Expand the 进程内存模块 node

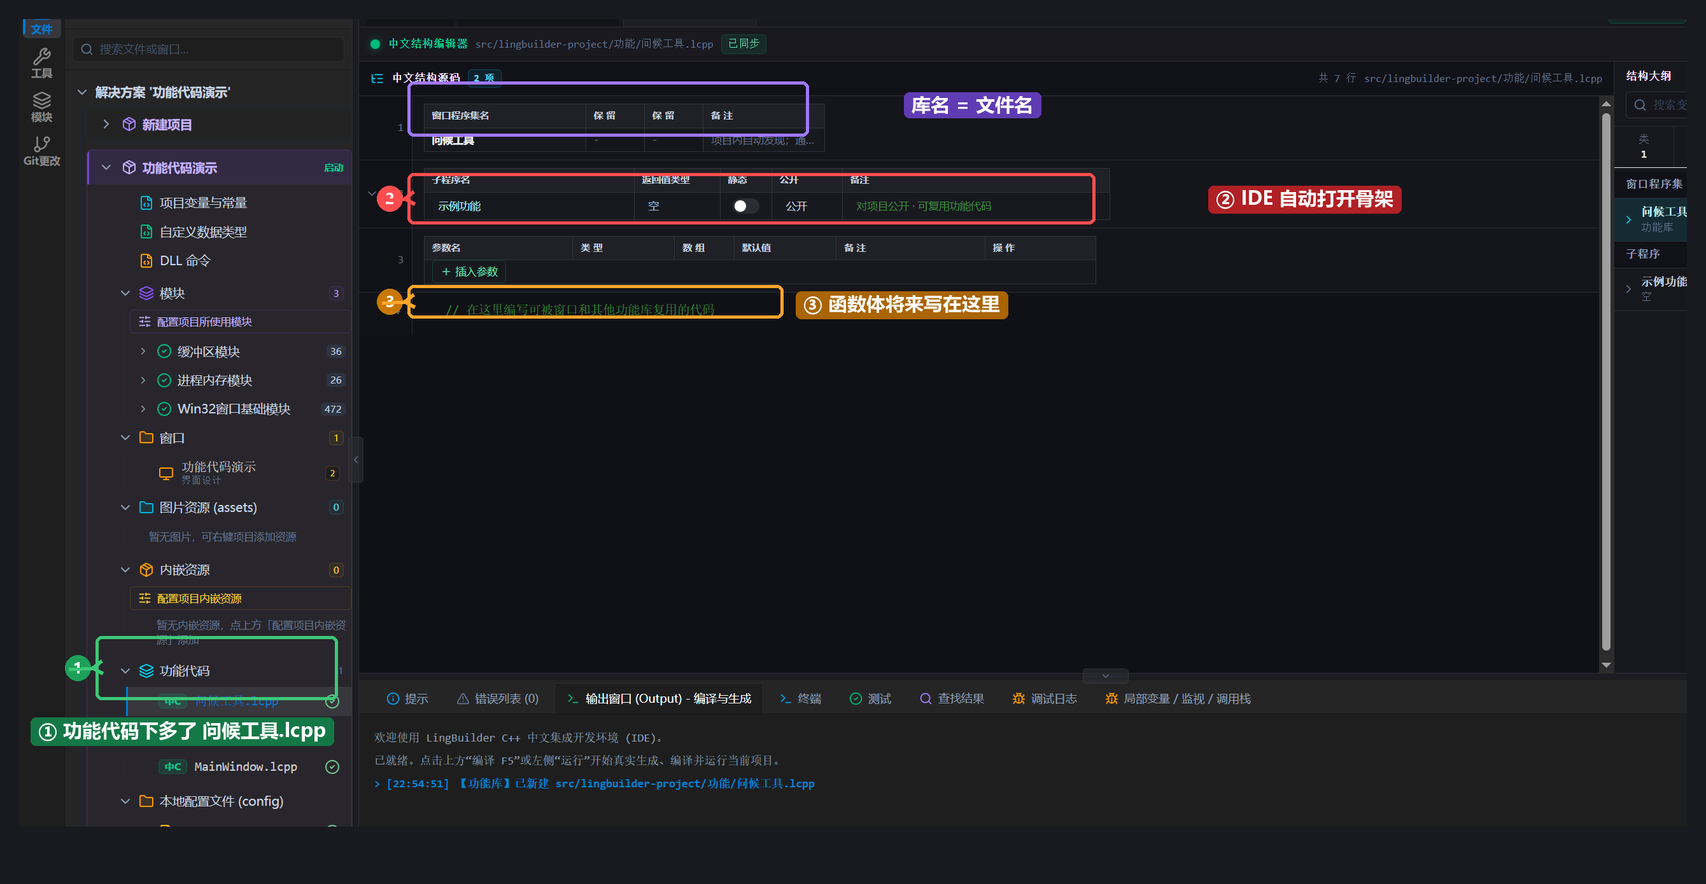(x=143, y=380)
